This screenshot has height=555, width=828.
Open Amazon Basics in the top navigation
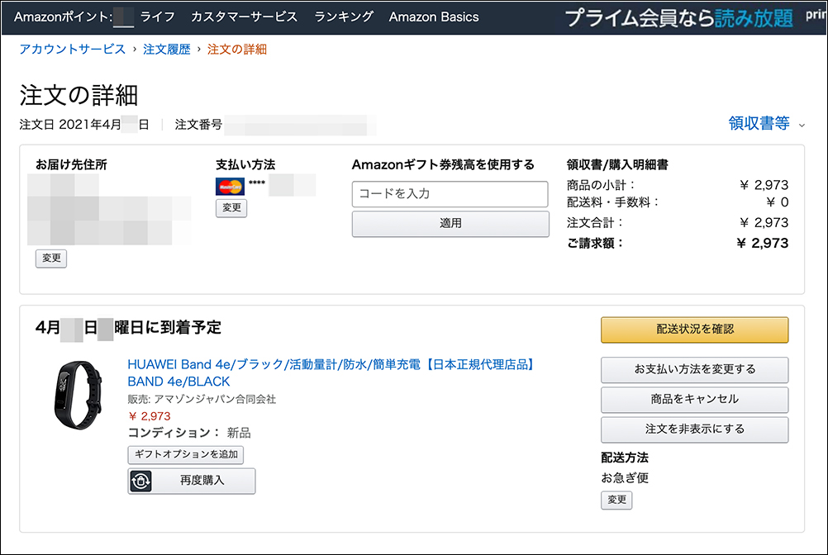coord(434,17)
